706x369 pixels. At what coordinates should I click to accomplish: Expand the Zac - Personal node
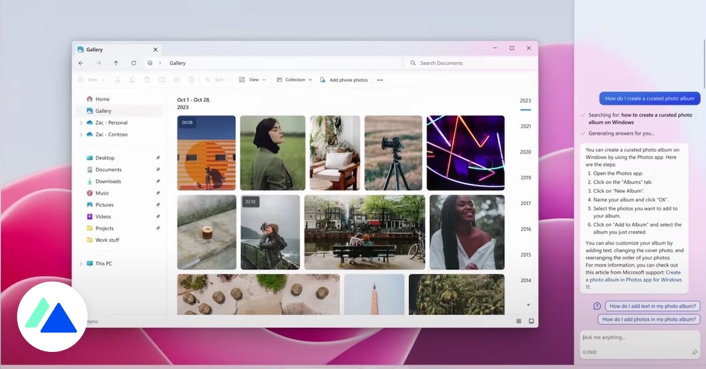point(81,123)
